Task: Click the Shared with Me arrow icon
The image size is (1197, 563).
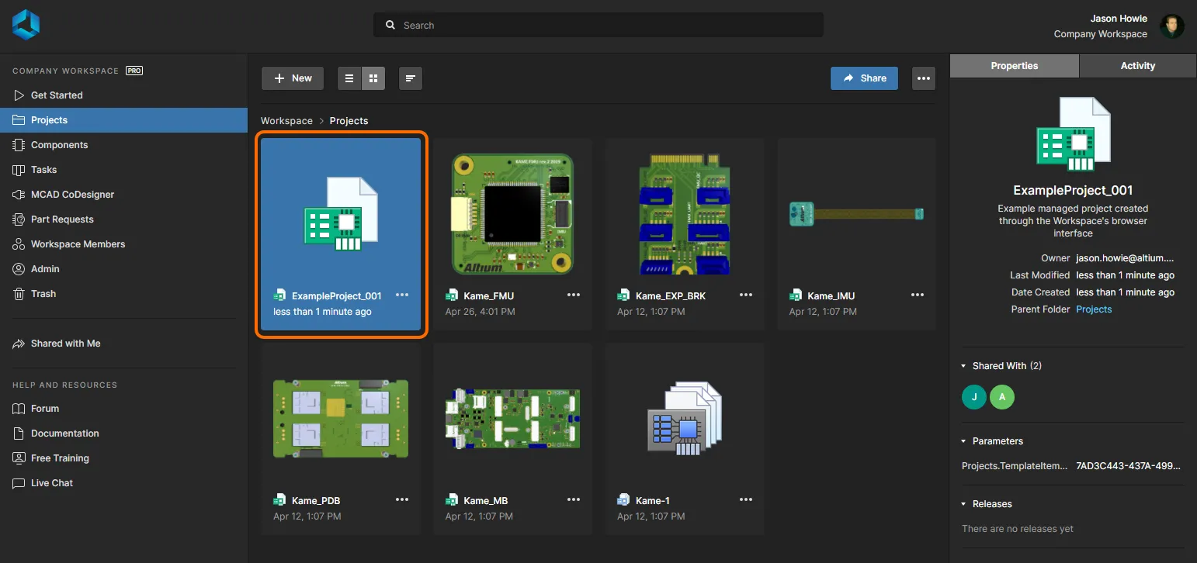Action: (19, 344)
